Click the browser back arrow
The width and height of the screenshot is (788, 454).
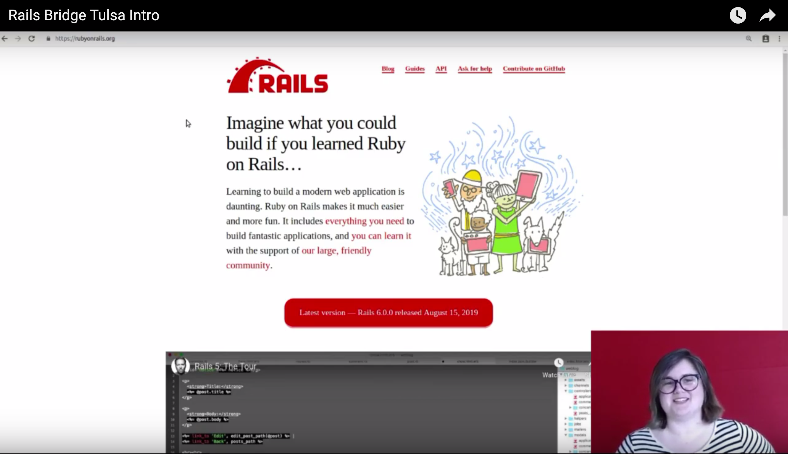coord(5,39)
